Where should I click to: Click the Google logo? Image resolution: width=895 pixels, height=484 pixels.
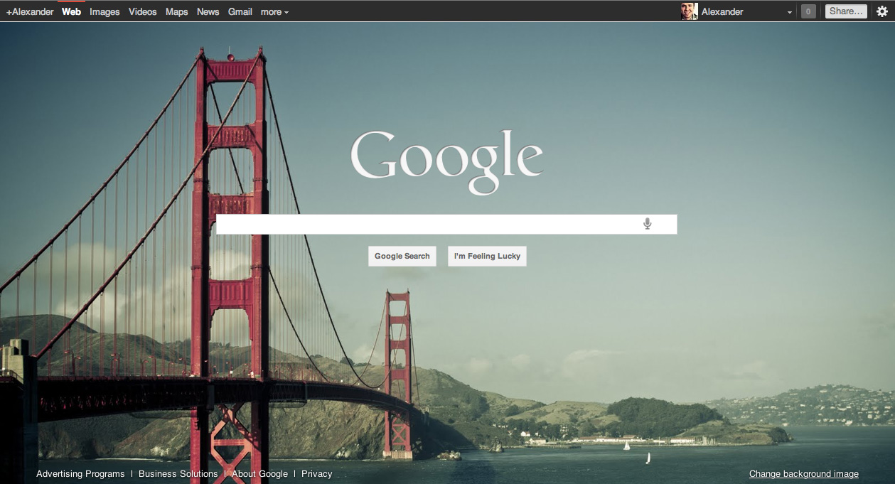pyautogui.click(x=446, y=161)
